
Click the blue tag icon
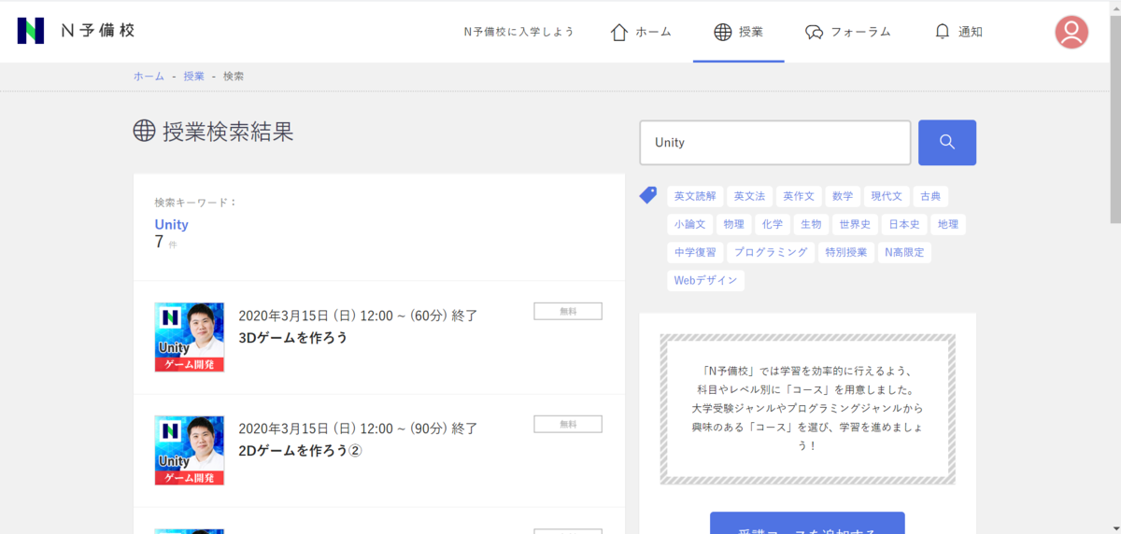coord(648,195)
